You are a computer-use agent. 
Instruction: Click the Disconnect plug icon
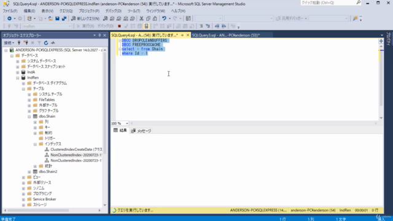pyautogui.click(x=26, y=43)
